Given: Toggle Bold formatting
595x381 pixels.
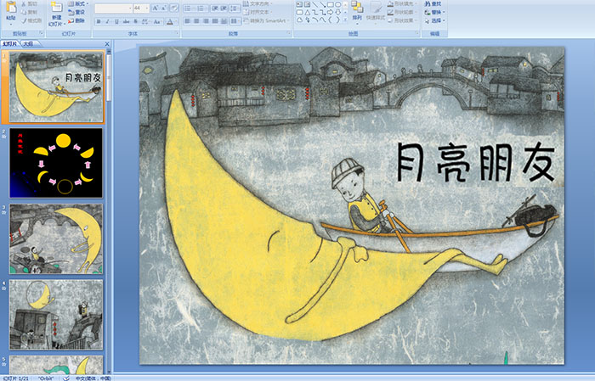Looking at the screenshot, I should point(99,21).
